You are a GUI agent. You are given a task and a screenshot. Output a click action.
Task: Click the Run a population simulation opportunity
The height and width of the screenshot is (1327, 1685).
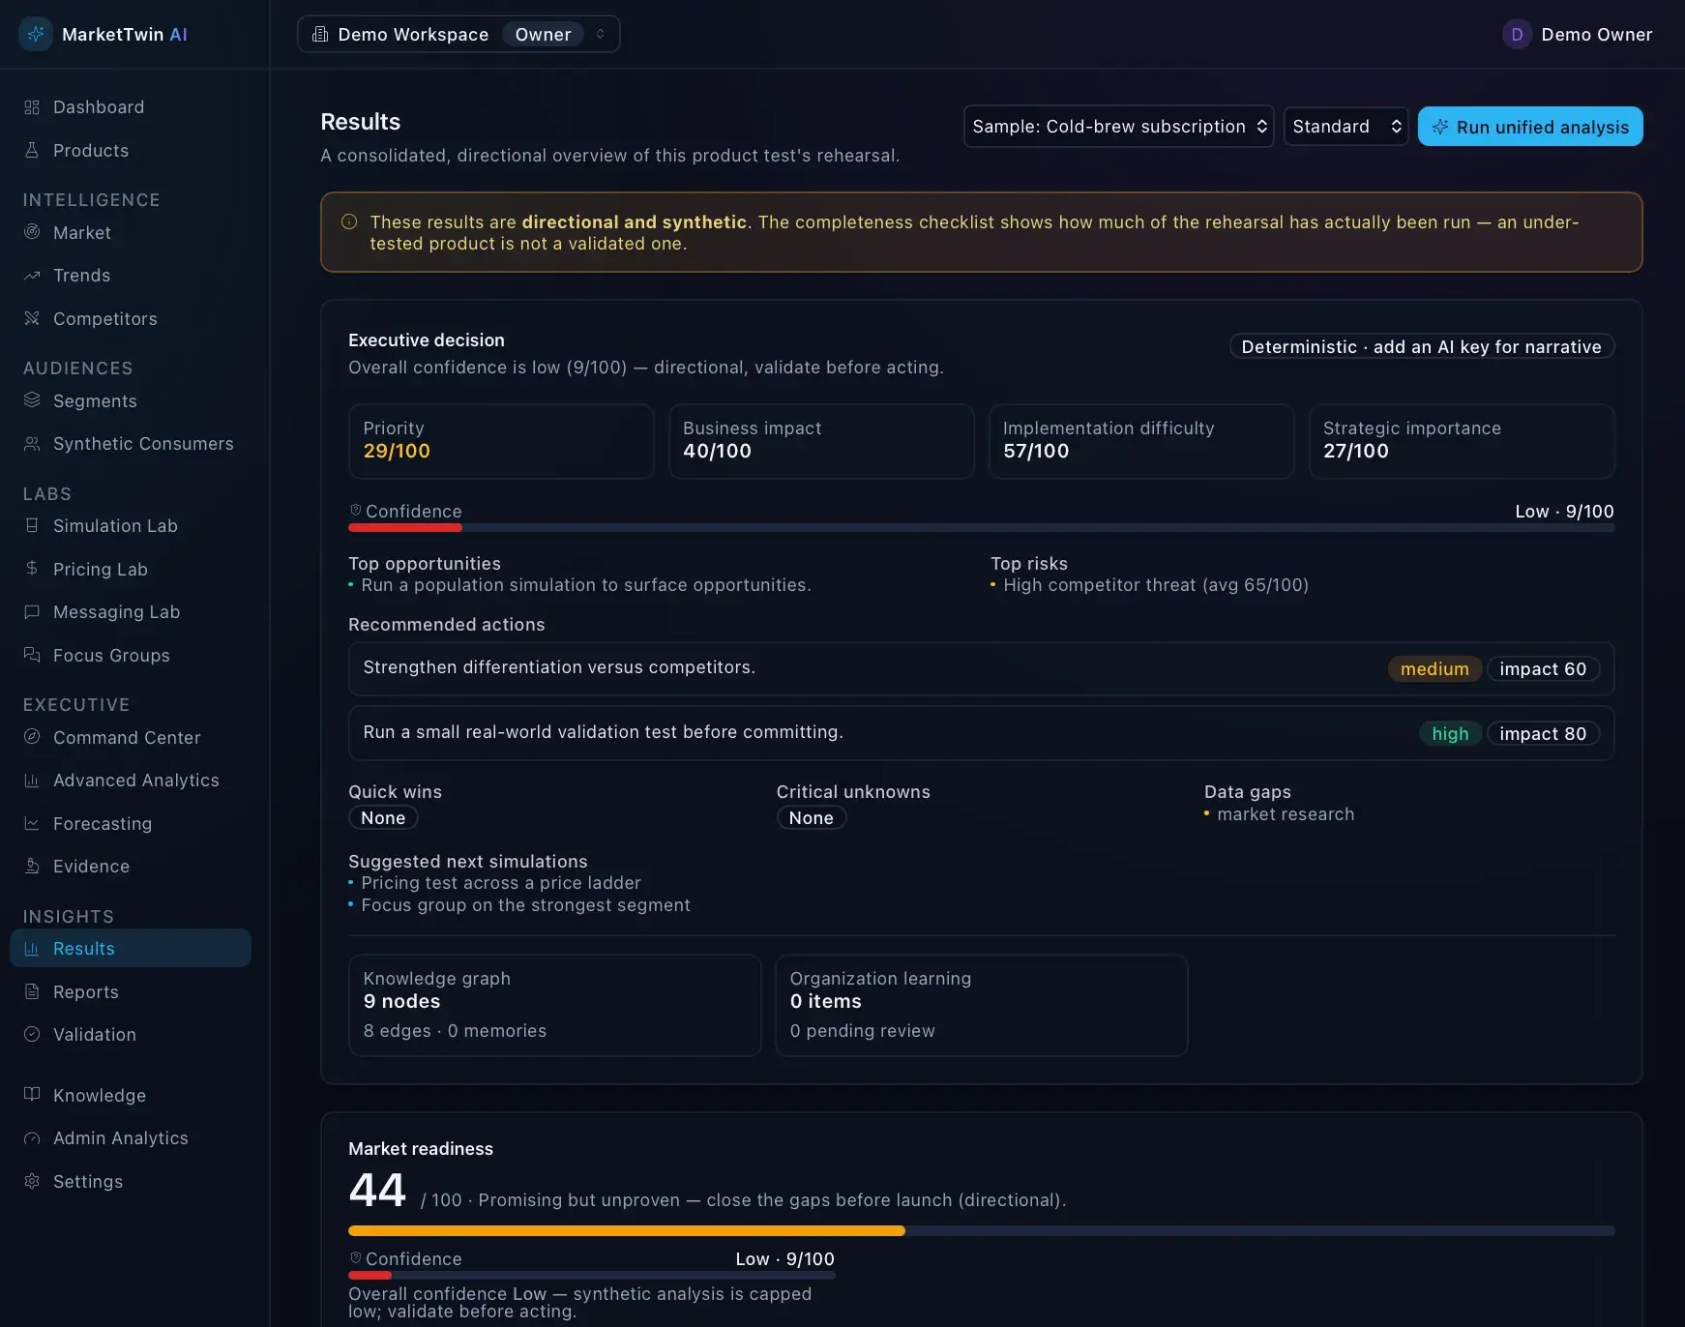point(586,585)
